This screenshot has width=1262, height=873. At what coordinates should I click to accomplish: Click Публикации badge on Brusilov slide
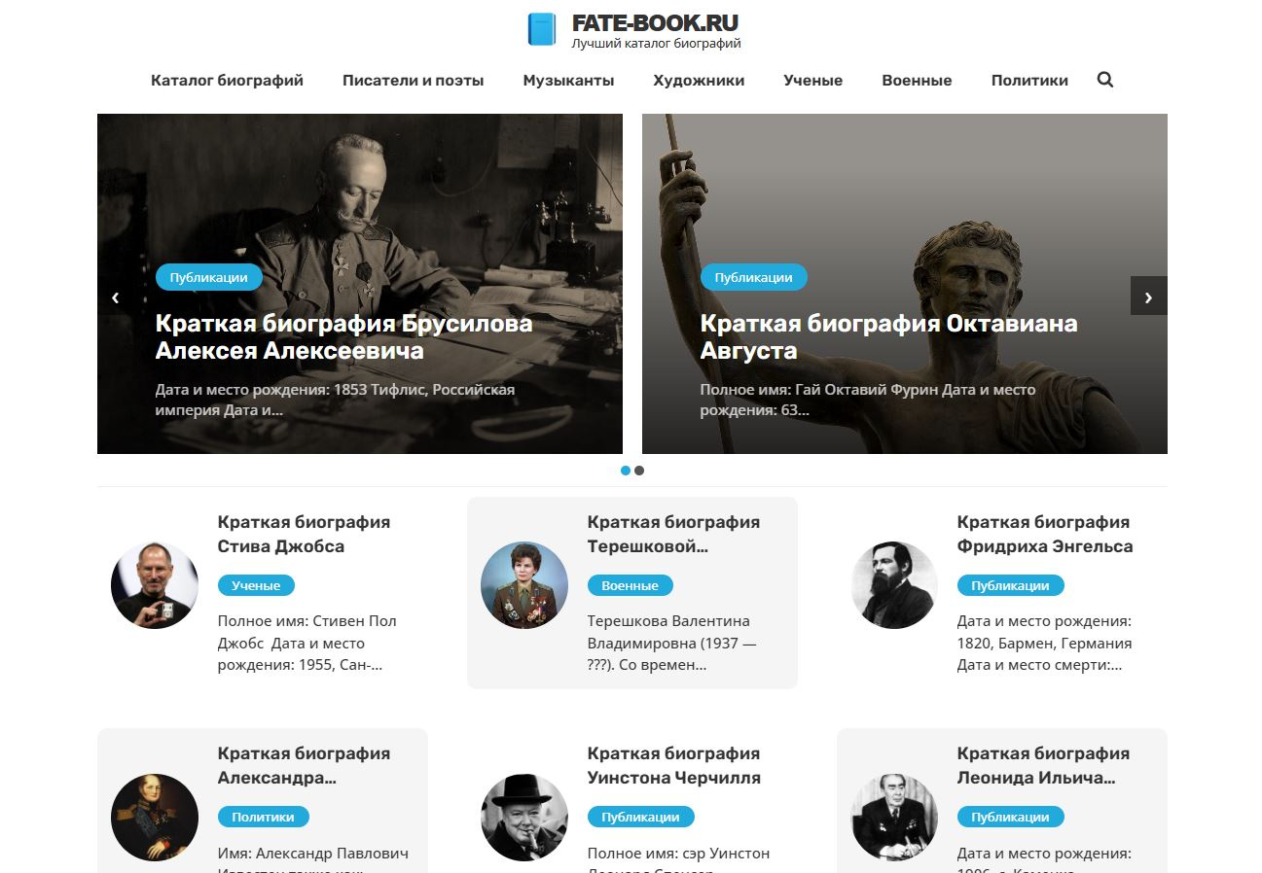click(208, 277)
